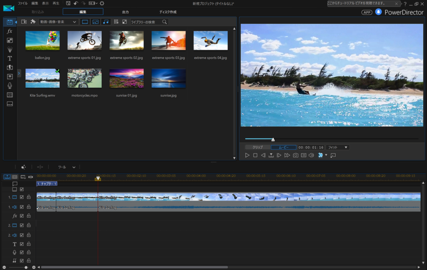This screenshot has height=270, width=427.
Task: Open the フィット preview zoom dropdown
Action: (337, 147)
